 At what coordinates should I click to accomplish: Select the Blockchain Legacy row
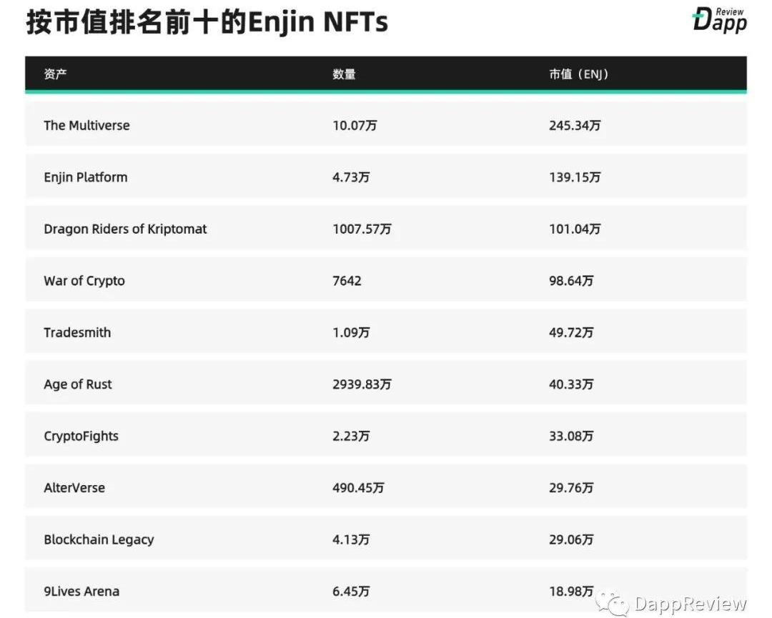(99, 539)
